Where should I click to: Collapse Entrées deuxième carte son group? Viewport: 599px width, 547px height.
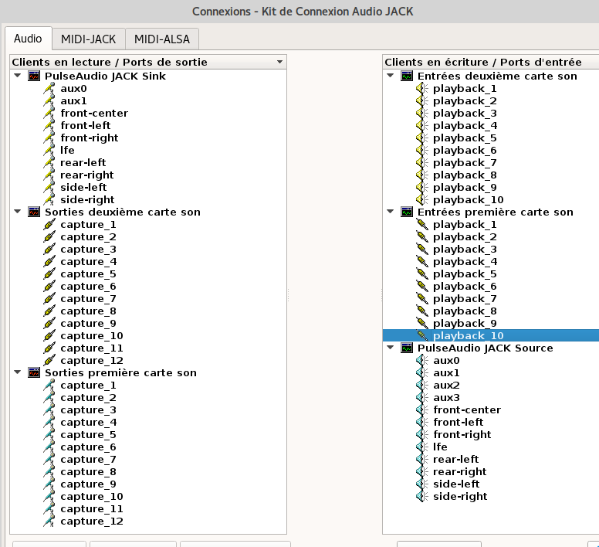[x=391, y=76]
